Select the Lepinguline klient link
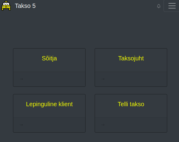This screenshot has width=179, height=142. coord(49,104)
